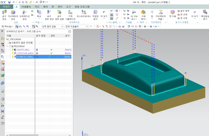The height and width of the screenshot is (136, 209).
Task: Open the 전체 어셈블리 scope dropdown
Action: coord(77,26)
